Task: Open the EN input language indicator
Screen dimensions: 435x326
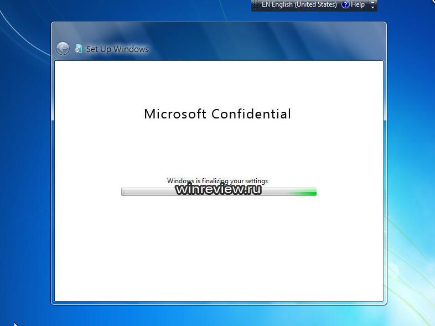Action: [x=266, y=4]
